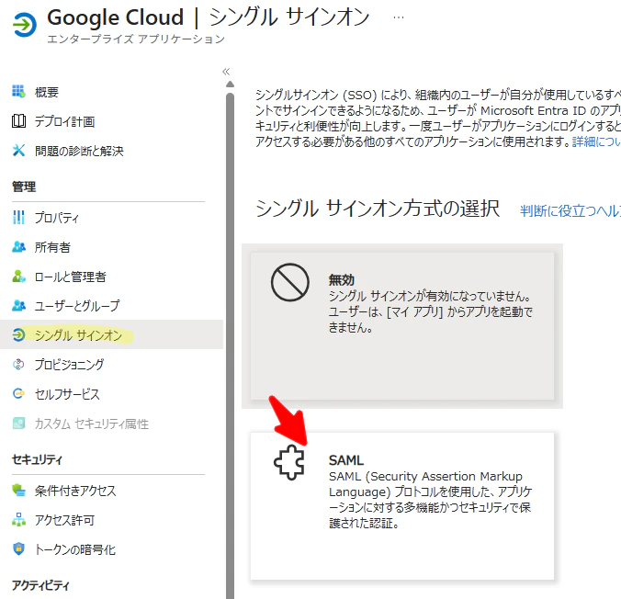
Task: Click the 概要 grid icon
Action: point(18,92)
